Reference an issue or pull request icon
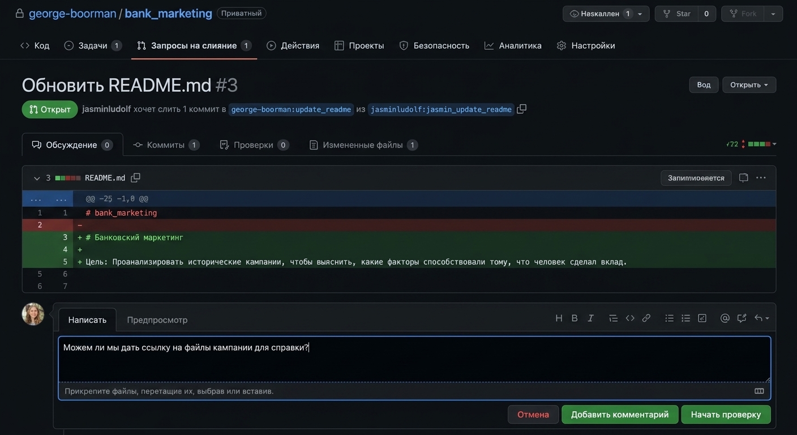 point(742,318)
